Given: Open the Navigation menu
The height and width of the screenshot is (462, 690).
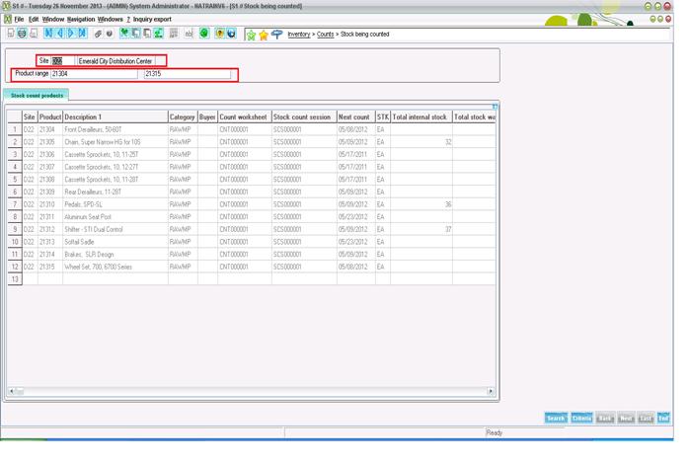Looking at the screenshot, I should coord(81,19).
